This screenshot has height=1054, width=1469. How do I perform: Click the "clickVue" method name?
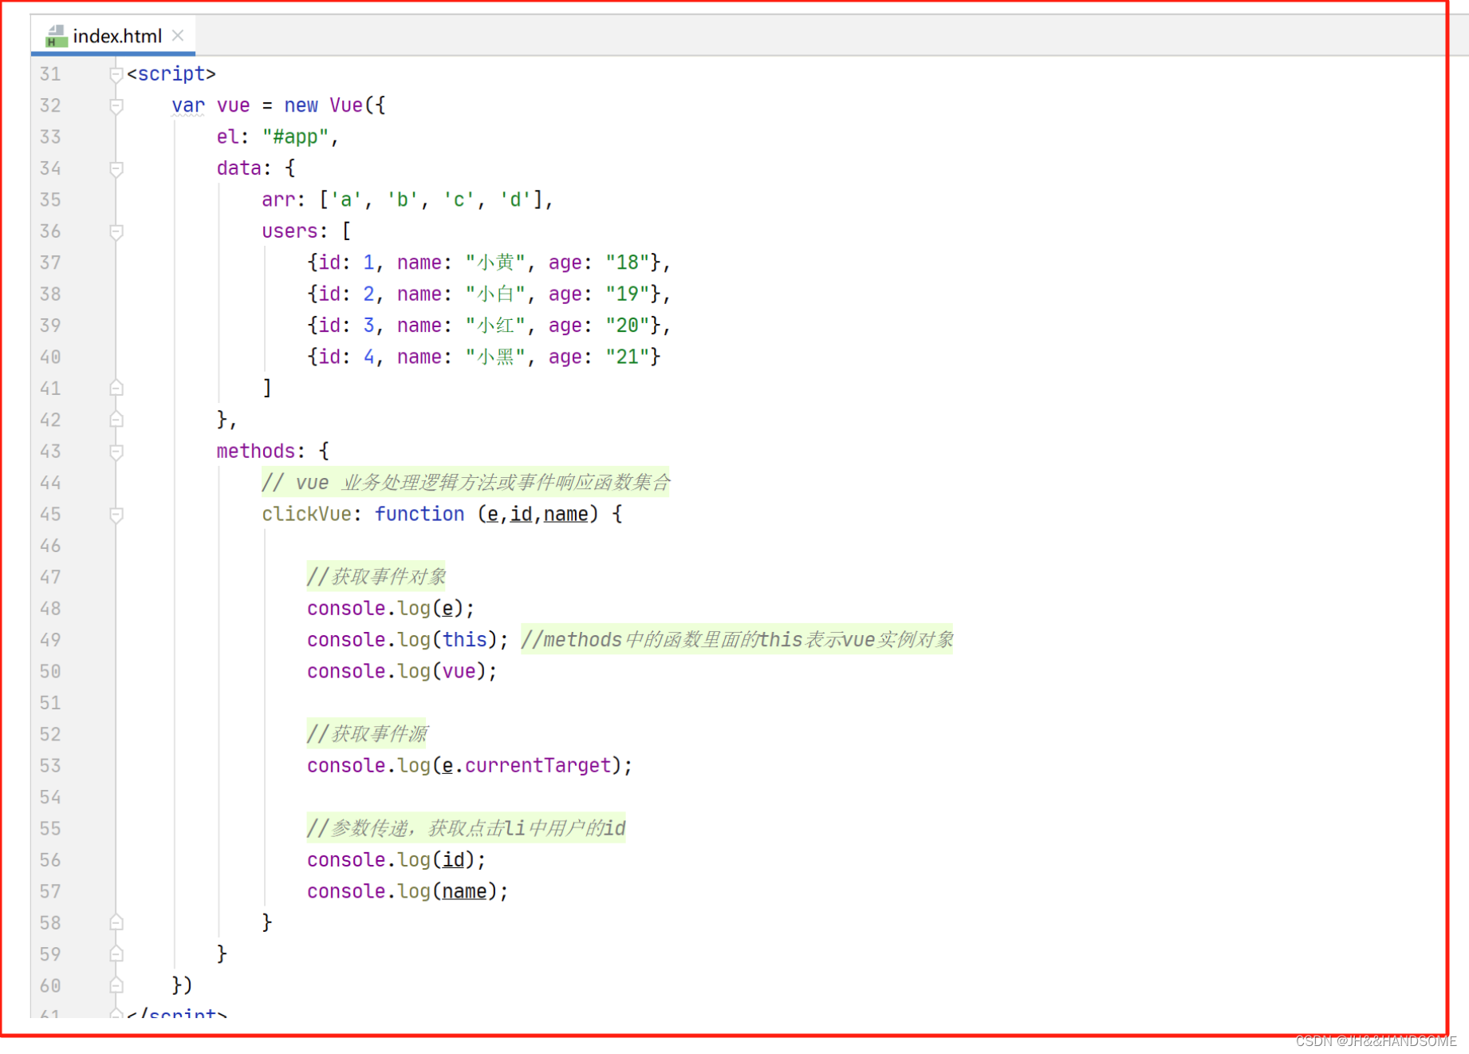click(x=307, y=515)
